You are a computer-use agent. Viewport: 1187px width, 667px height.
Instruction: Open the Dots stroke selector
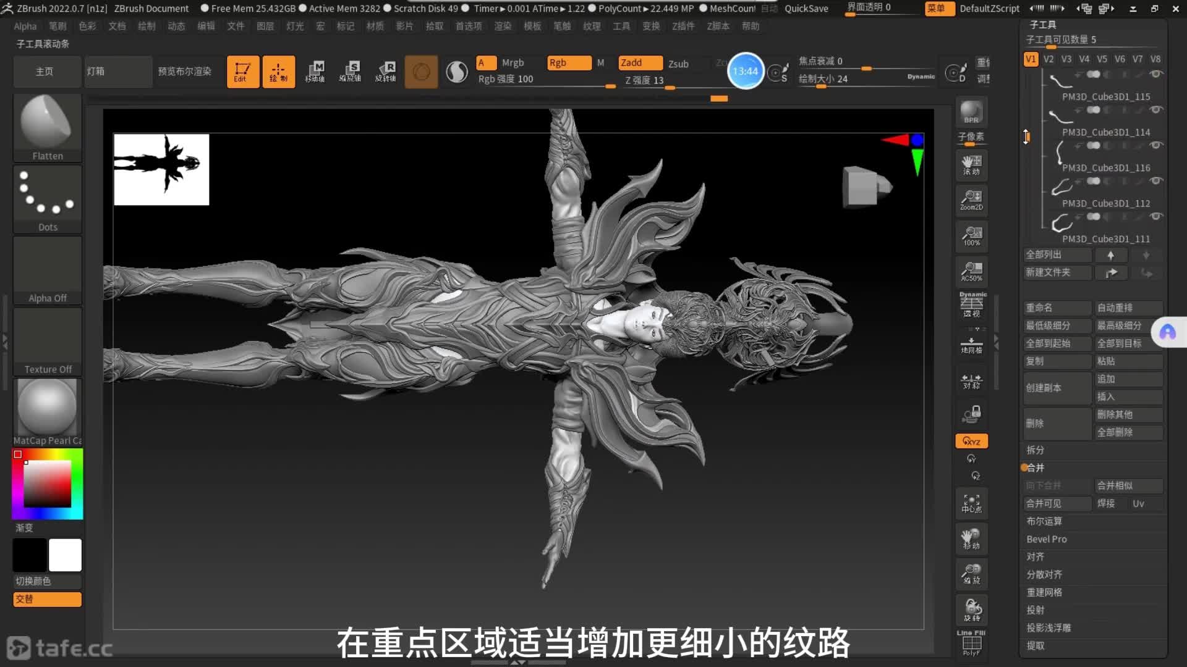pos(47,198)
